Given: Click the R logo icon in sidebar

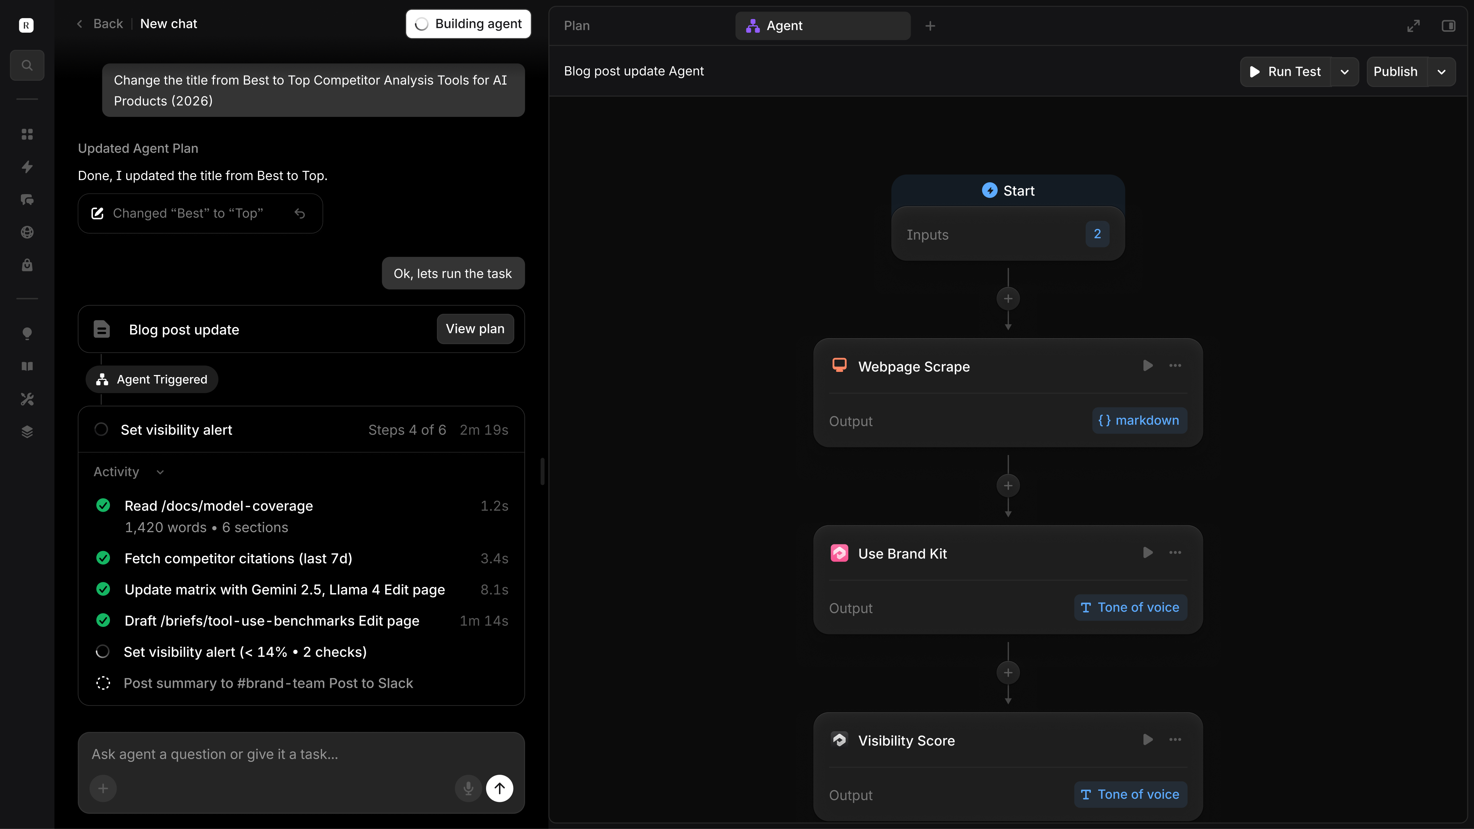Looking at the screenshot, I should click(26, 25).
